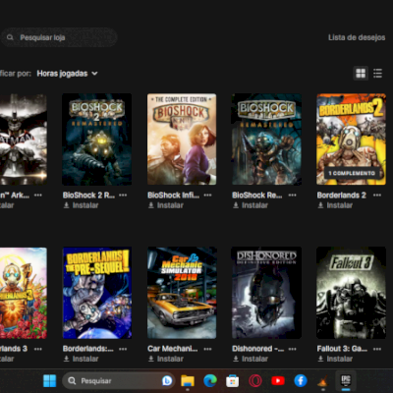Install BioShock Remastered
393x393 pixels.
pos(251,205)
